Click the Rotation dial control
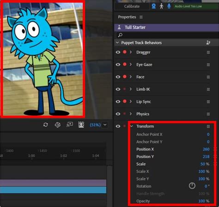219x207 pixels. [192, 186]
